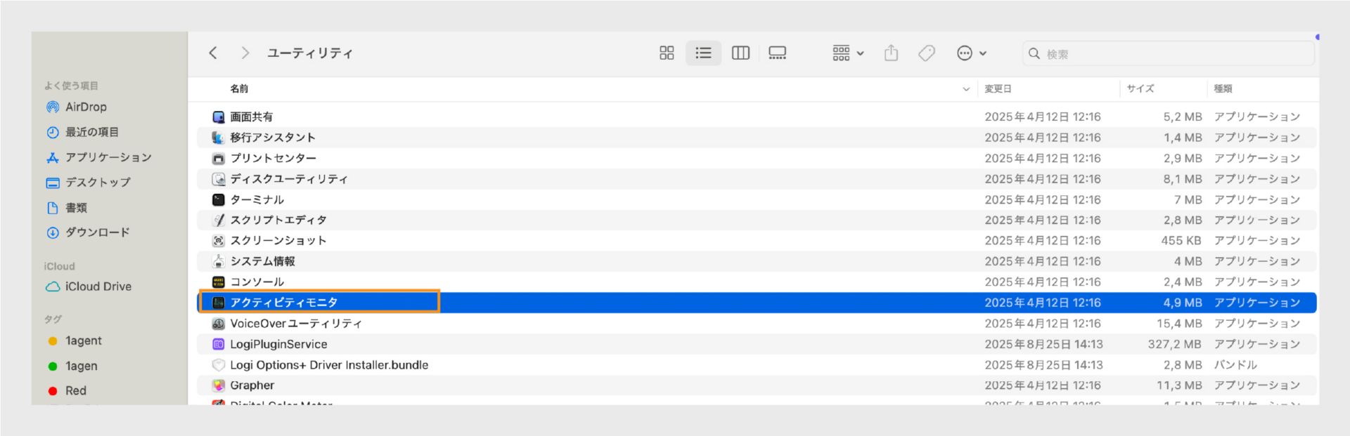Viewport: 1350px width, 436px height.
Task: Click the tag icon in toolbar
Action: [927, 53]
